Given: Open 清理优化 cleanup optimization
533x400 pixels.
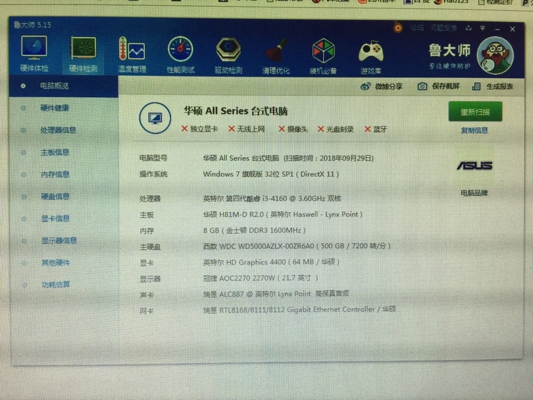Looking at the screenshot, I should pos(276,57).
